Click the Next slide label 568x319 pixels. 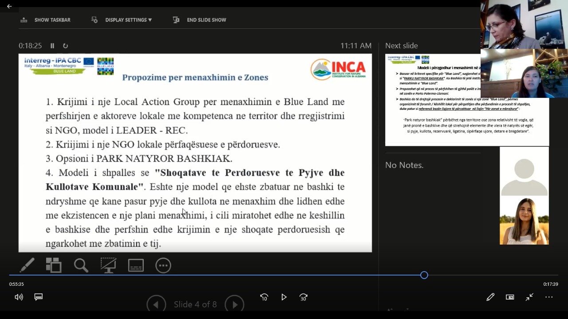[401, 46]
